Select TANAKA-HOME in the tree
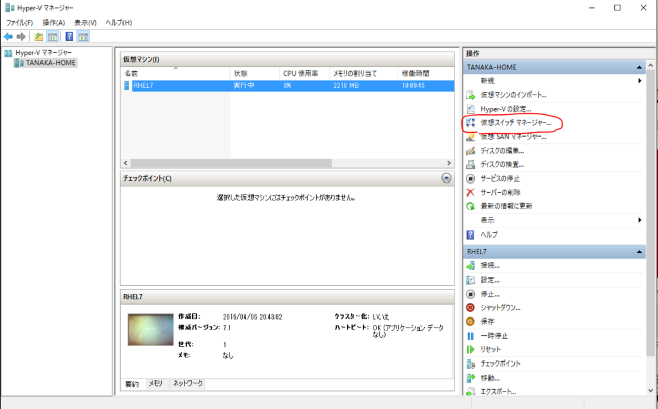 (51, 63)
